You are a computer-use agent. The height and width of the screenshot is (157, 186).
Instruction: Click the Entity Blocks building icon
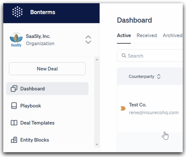[x=14, y=140]
